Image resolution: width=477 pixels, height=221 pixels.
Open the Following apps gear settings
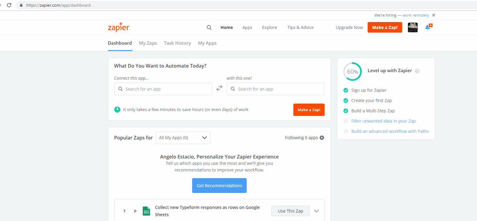pos(322,138)
